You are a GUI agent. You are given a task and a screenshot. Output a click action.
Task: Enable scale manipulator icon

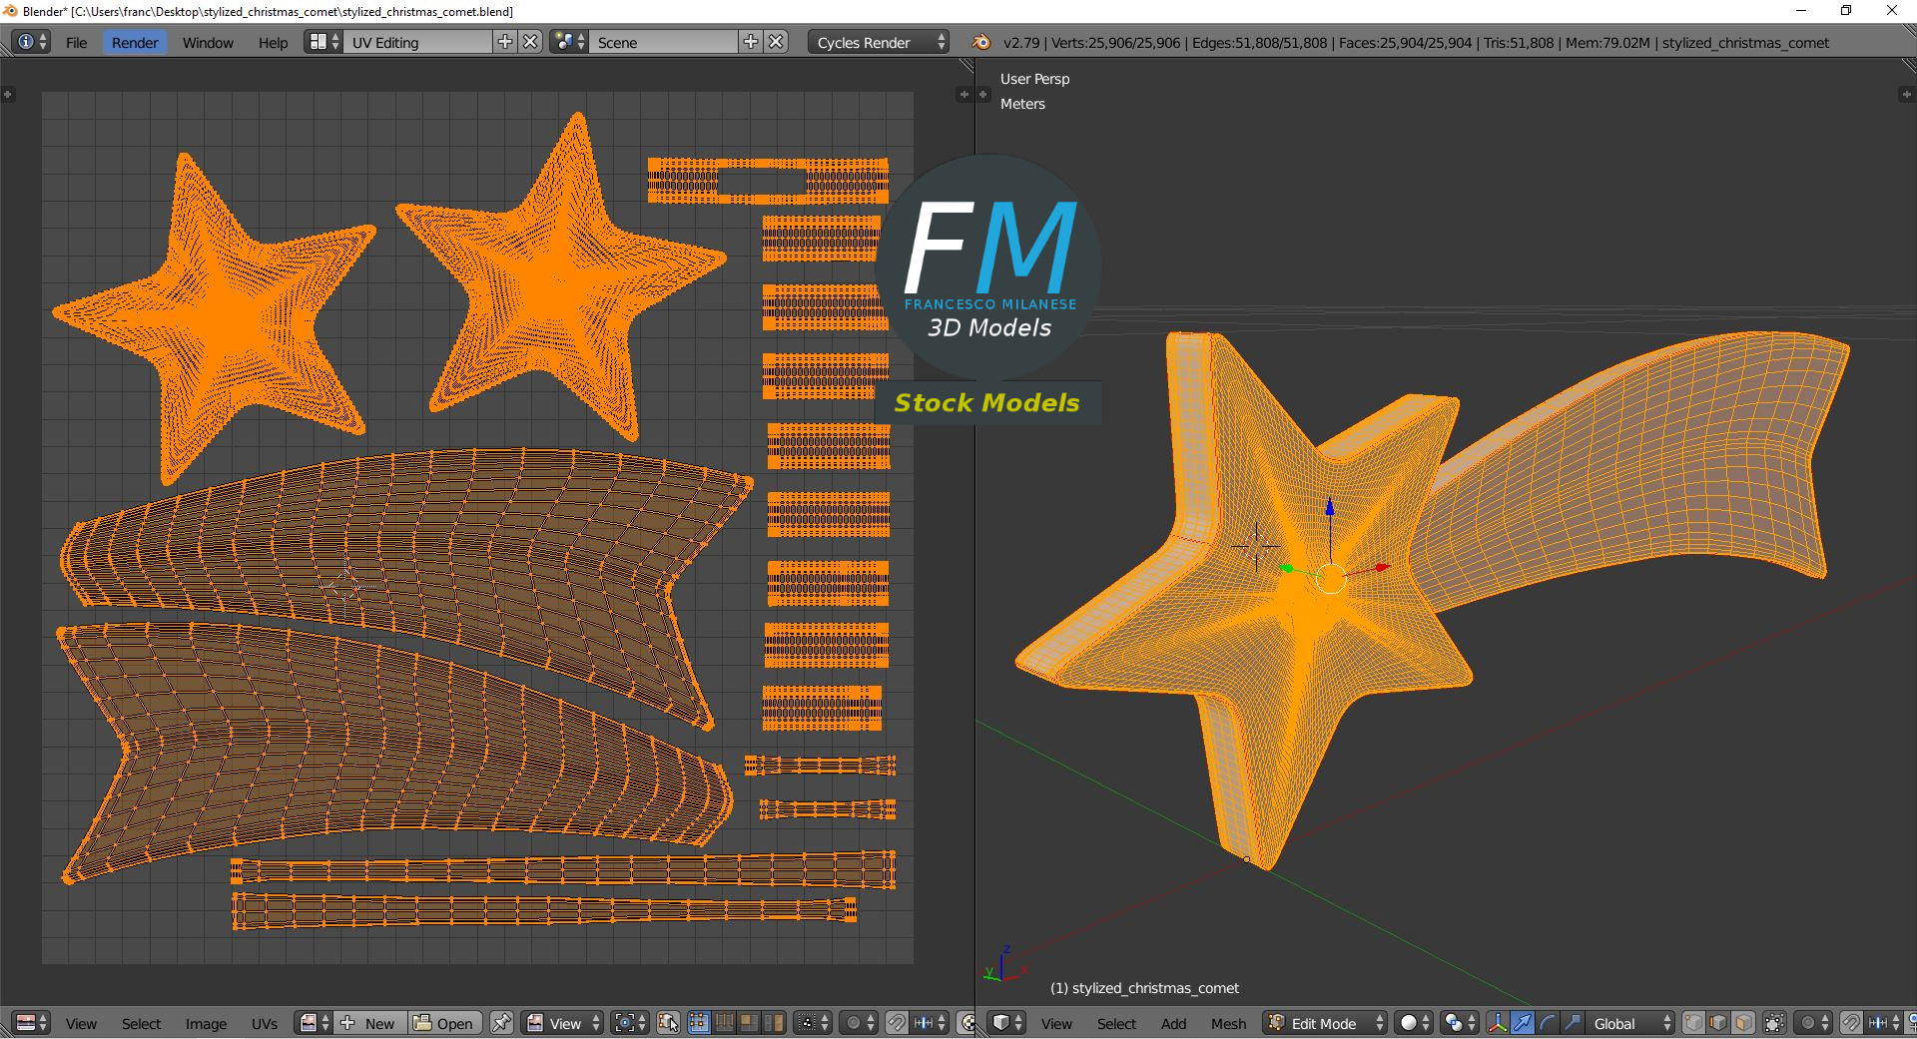(1573, 1023)
